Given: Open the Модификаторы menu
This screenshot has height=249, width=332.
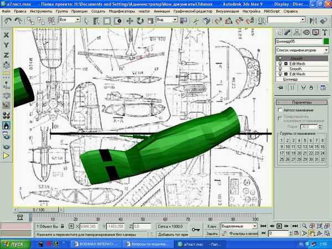Looking at the screenshot, I should tap(122, 11).
